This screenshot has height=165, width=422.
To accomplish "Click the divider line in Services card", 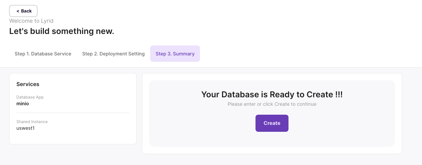I will point(73,113).
